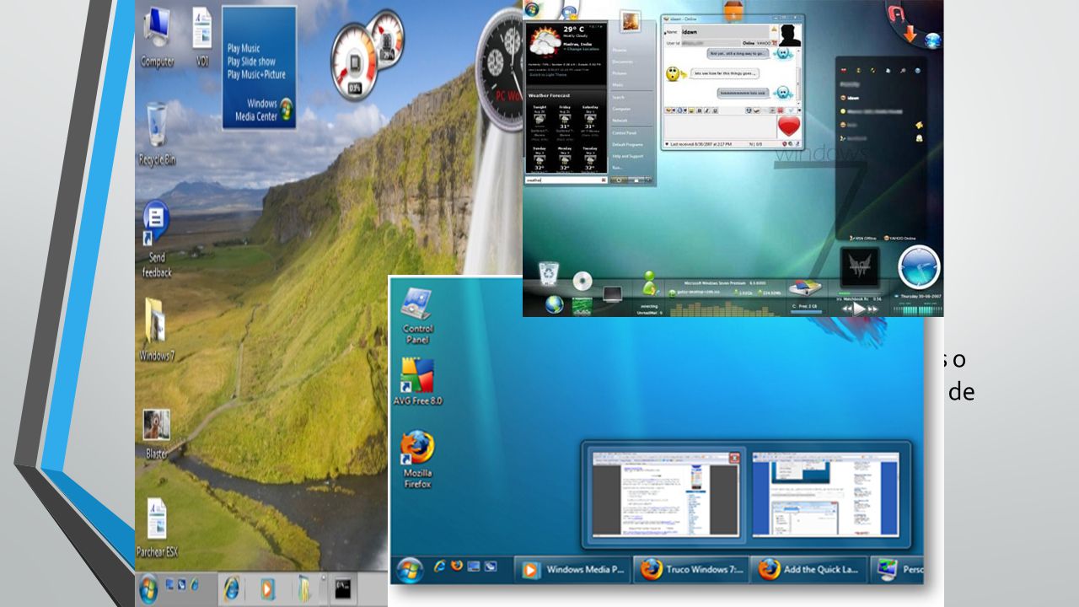1079x607 pixels.
Task: Select the Windows Media P... taskbar button
Action: [x=573, y=569]
